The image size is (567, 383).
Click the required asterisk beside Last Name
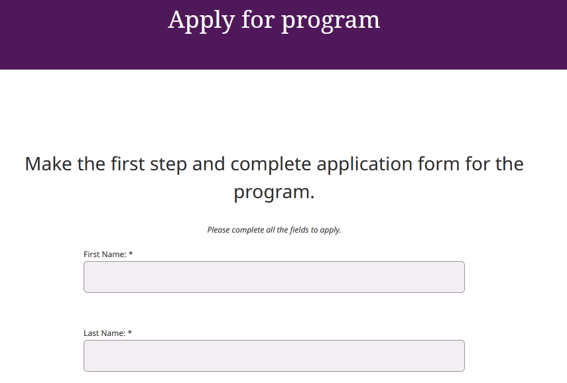click(130, 333)
